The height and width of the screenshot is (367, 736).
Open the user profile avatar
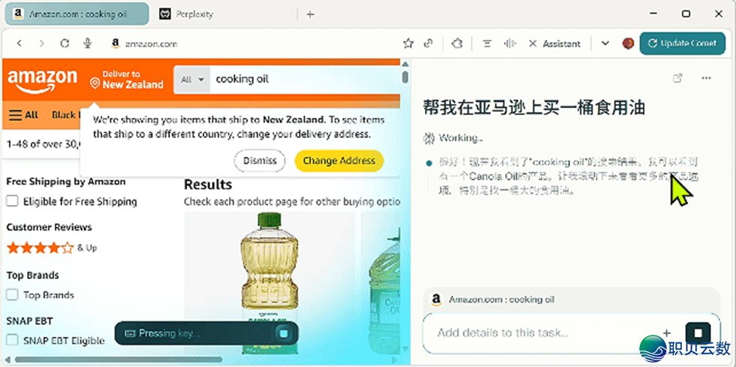pyautogui.click(x=628, y=44)
